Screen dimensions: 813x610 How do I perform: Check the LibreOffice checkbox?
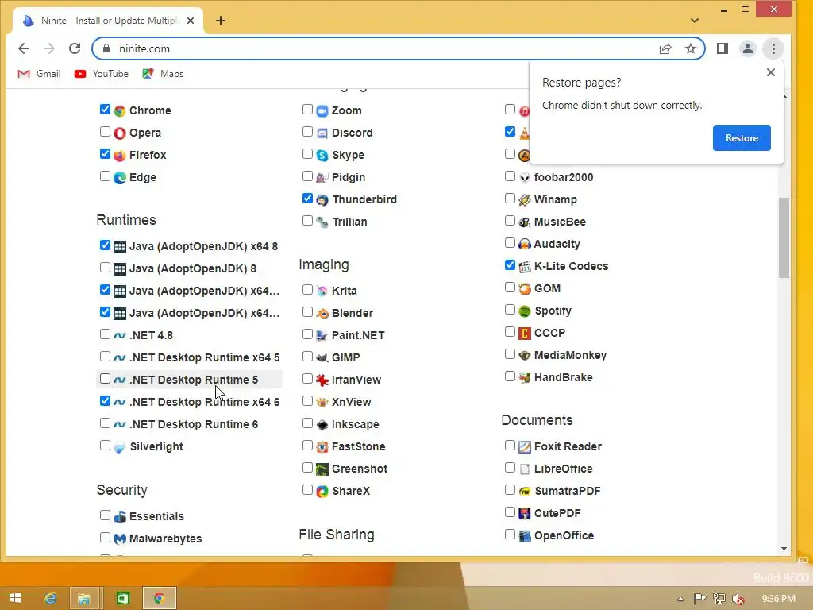[511, 468]
